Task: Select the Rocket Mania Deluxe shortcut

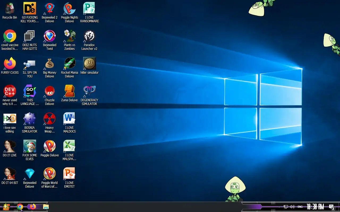Action: click(70, 68)
